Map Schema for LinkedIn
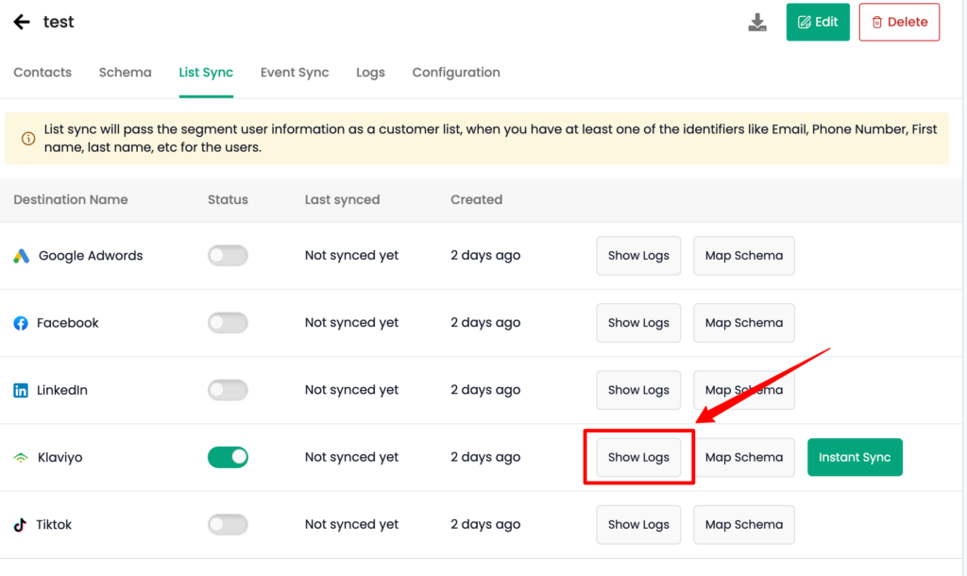Image resolution: width=967 pixels, height=576 pixels. 744,390
